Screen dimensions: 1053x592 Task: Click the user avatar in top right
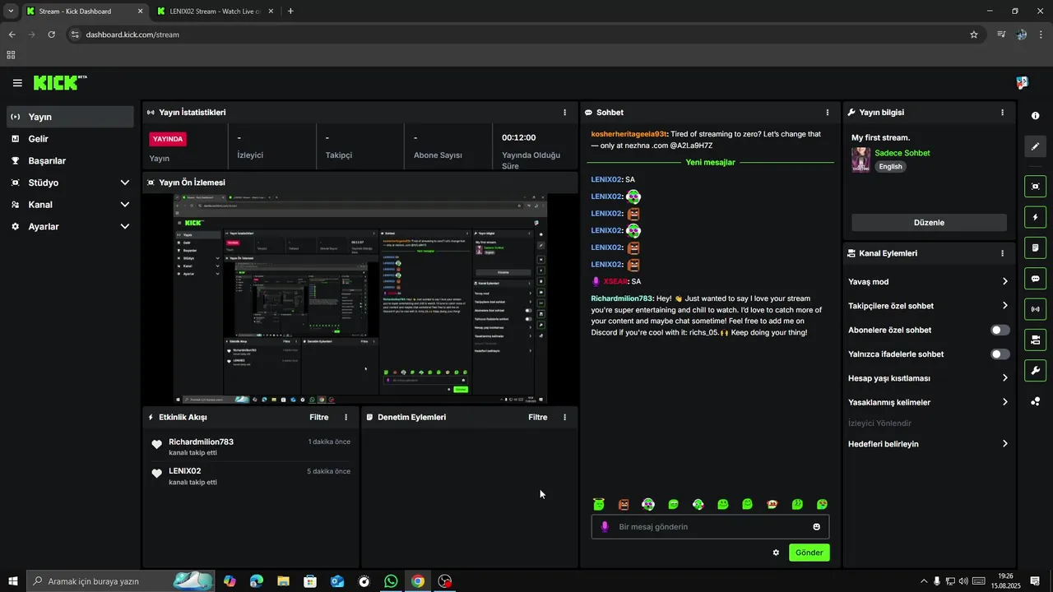[x=1022, y=83]
